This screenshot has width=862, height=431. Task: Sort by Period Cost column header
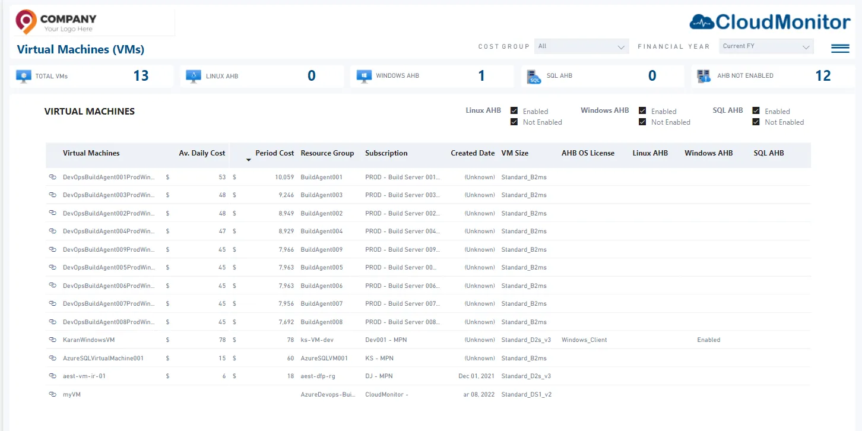point(274,153)
